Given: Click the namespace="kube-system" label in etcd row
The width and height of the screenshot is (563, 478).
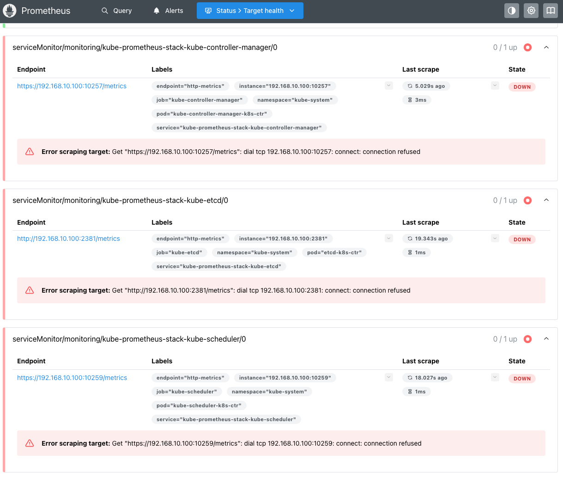Looking at the screenshot, I should click(x=255, y=252).
